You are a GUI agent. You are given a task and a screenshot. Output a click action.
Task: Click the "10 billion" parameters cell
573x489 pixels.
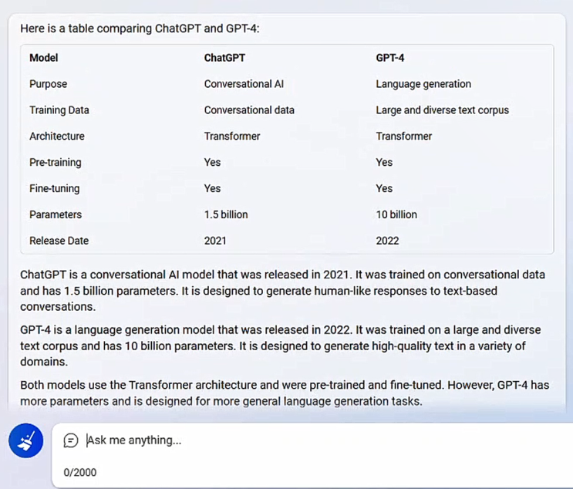396,214
